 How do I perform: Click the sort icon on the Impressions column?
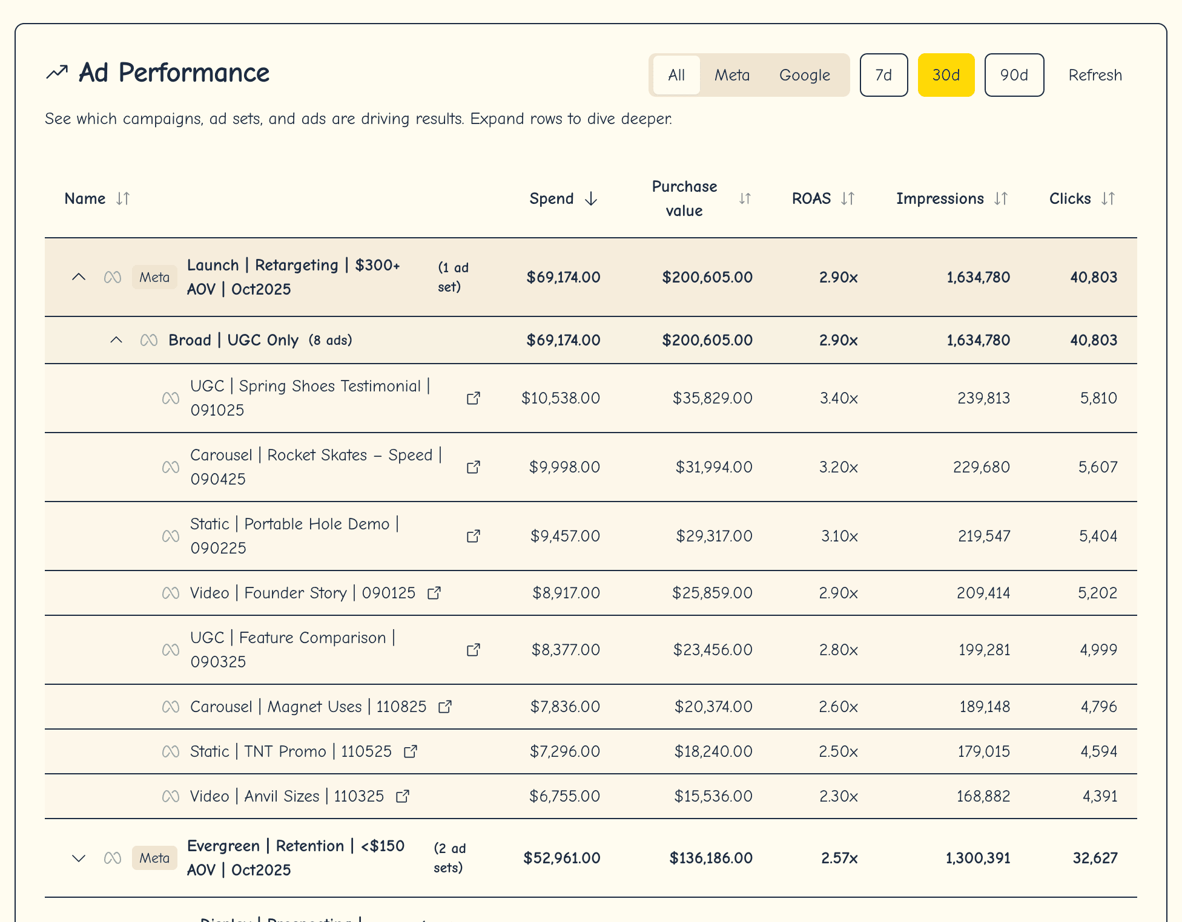pos(1001,198)
